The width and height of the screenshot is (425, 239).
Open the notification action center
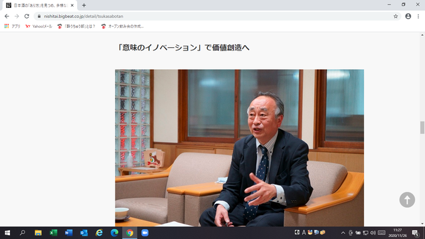click(x=416, y=233)
